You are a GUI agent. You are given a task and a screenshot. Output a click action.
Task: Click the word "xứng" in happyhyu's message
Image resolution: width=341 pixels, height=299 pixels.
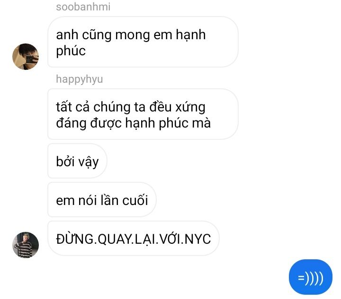pos(190,108)
